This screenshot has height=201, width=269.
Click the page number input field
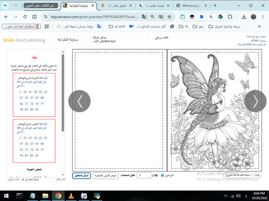pos(144,175)
